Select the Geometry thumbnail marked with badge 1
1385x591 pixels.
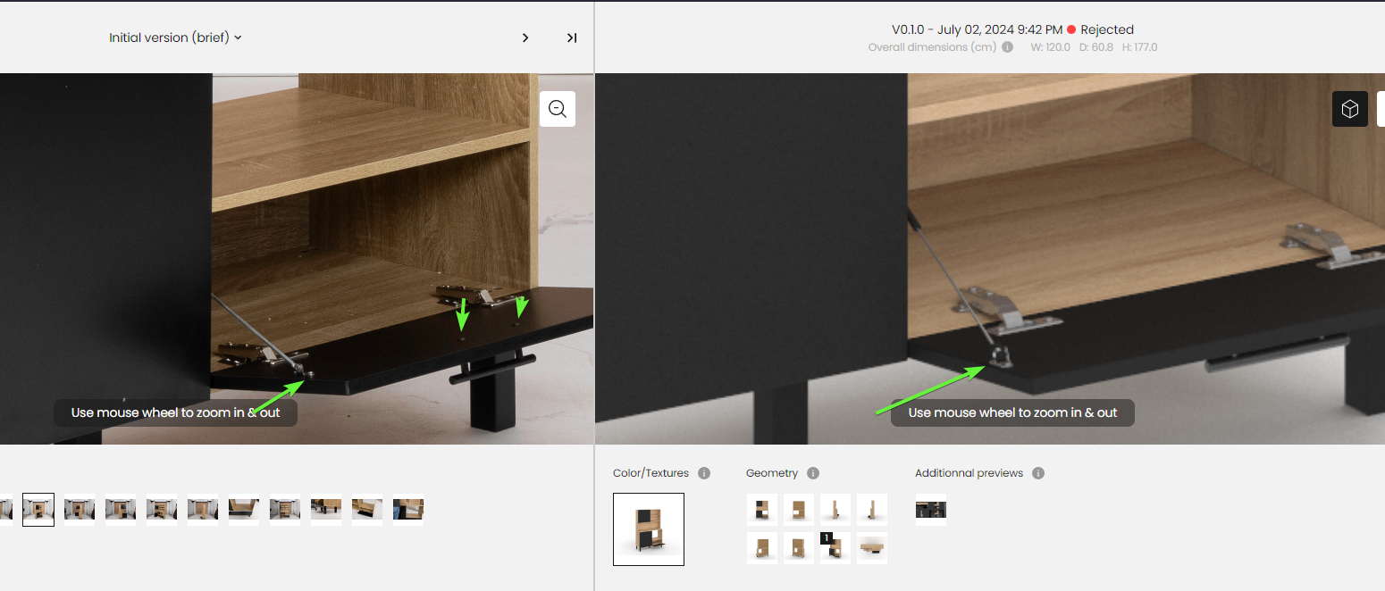[835, 547]
